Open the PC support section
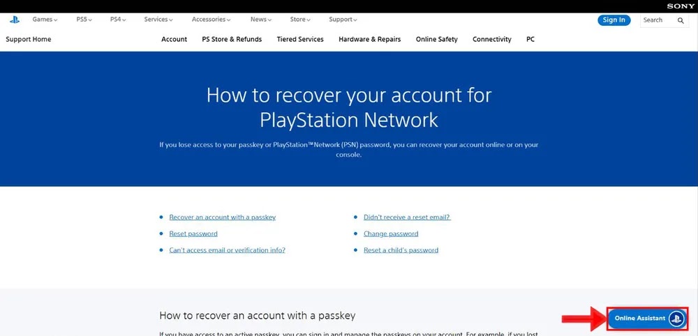Image resolution: width=698 pixels, height=336 pixels. [530, 39]
